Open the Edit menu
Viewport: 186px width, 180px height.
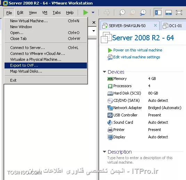(20, 13)
